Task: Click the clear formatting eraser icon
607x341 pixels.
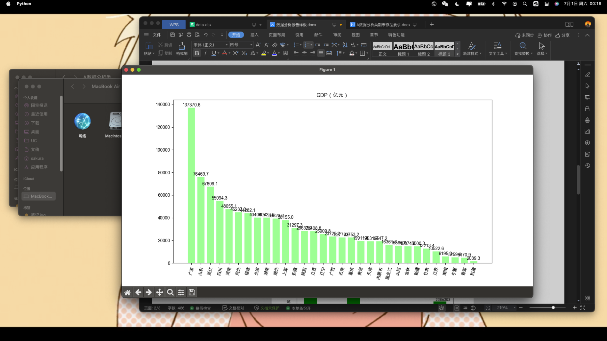Action: [x=275, y=45]
